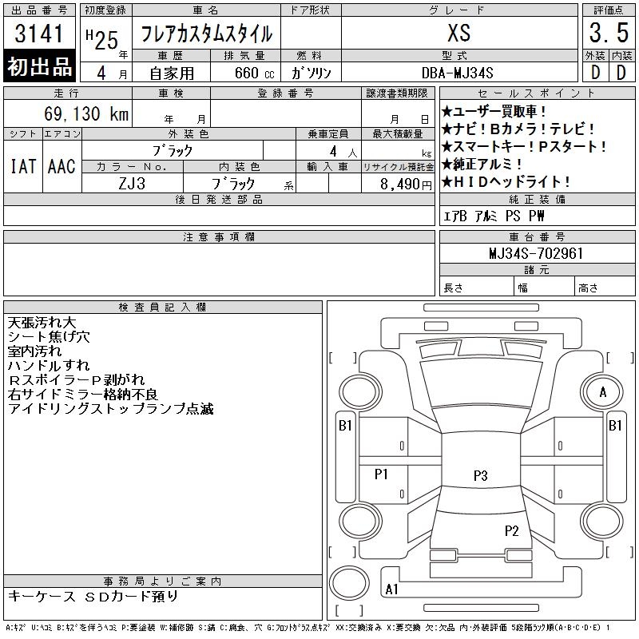
Task: Select the equipment line エアB アルミ PS PW
Action: coord(494,216)
